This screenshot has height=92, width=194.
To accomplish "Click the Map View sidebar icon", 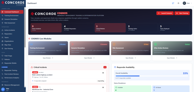I will [x=2, y=45].
